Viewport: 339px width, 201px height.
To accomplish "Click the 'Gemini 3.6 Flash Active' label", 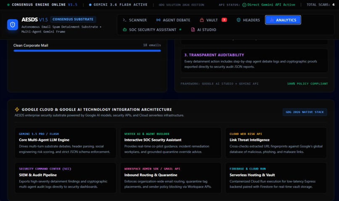I will 120,5.
